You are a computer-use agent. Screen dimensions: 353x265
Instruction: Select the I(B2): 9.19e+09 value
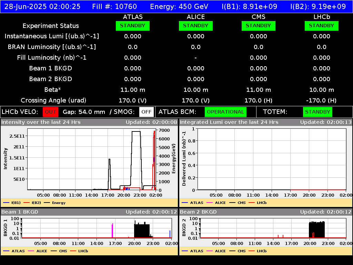[318, 6]
